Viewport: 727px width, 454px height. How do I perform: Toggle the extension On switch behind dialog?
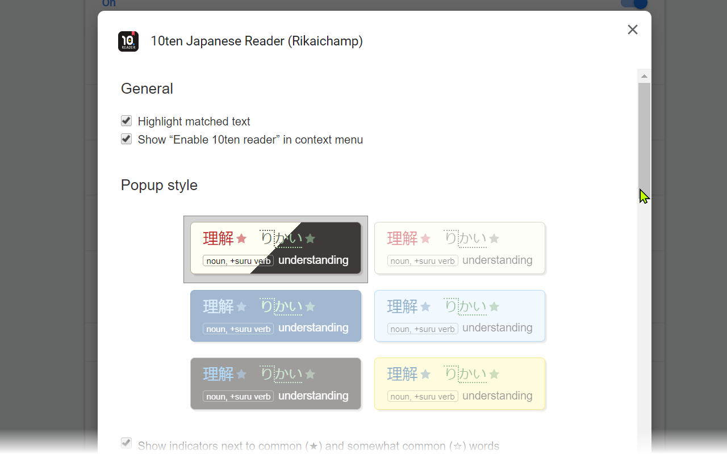coord(634,4)
